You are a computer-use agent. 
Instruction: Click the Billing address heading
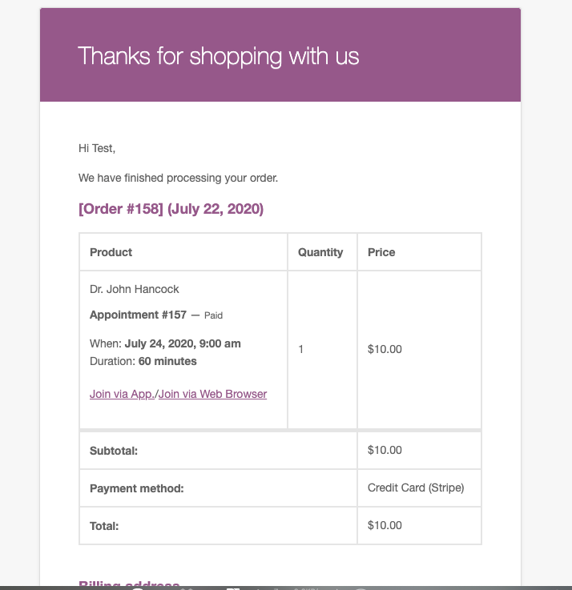(129, 584)
